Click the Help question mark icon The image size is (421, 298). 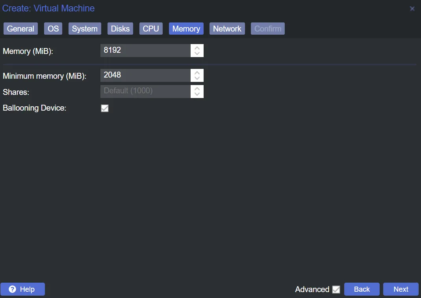13,289
